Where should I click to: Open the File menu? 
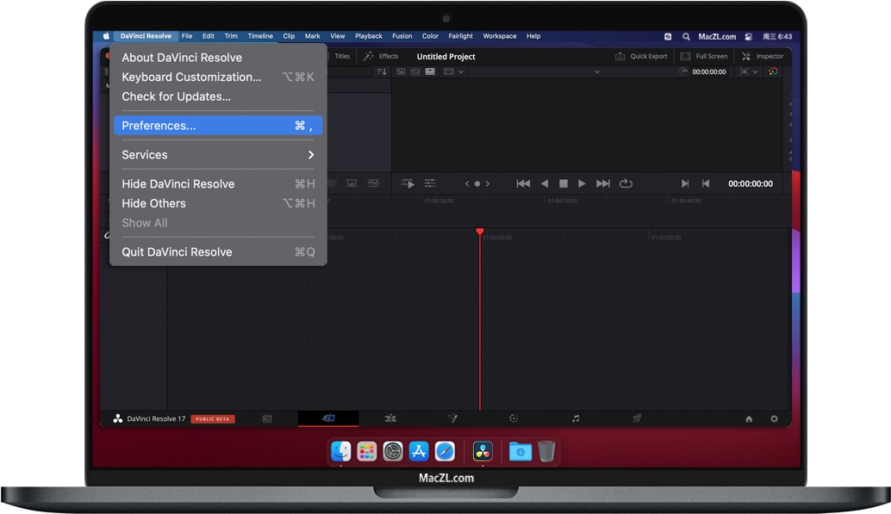[x=187, y=36]
